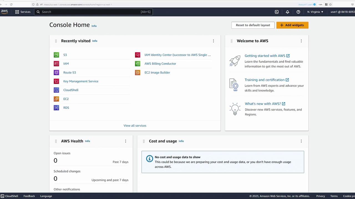Click the Getting started rocket icon
This screenshot has width=355, height=199.
235,61
